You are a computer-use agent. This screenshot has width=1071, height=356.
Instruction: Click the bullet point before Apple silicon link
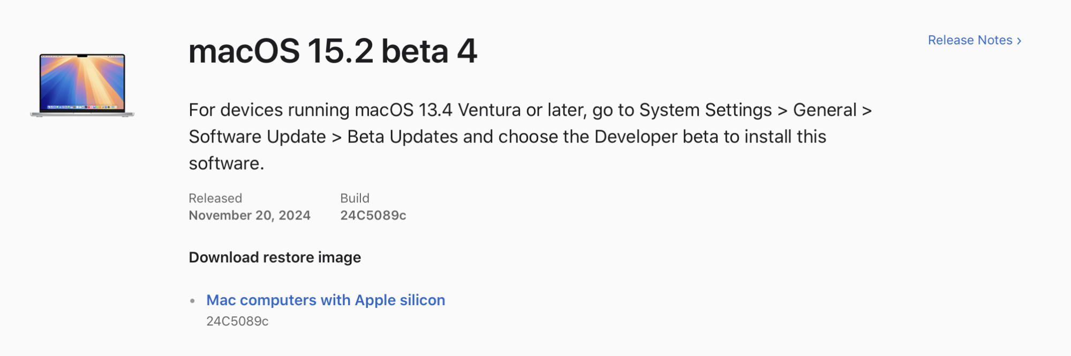(192, 301)
